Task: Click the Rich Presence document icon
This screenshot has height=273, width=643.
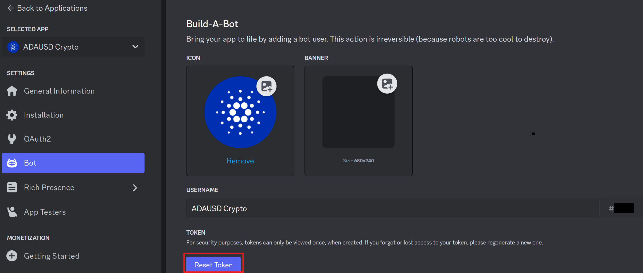Action: (x=12, y=187)
